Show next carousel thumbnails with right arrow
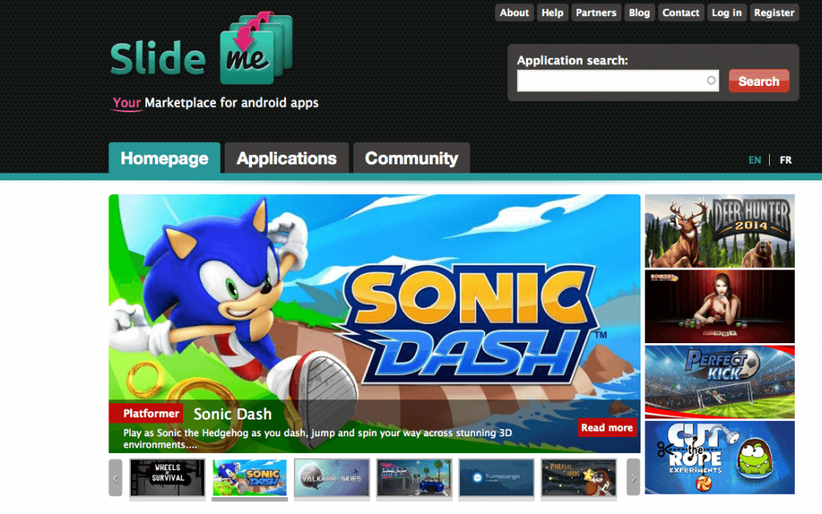 point(633,477)
